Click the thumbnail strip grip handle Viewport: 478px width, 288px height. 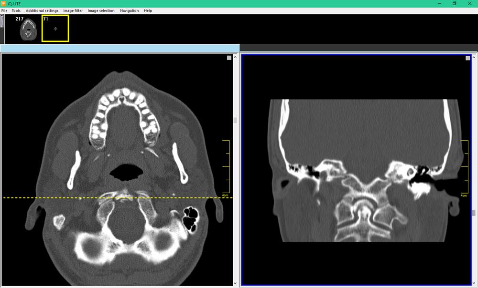[2, 21]
